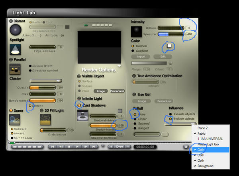Open timeline options dropdown triangle
Viewport: 239px width, 176px height.
point(103,146)
